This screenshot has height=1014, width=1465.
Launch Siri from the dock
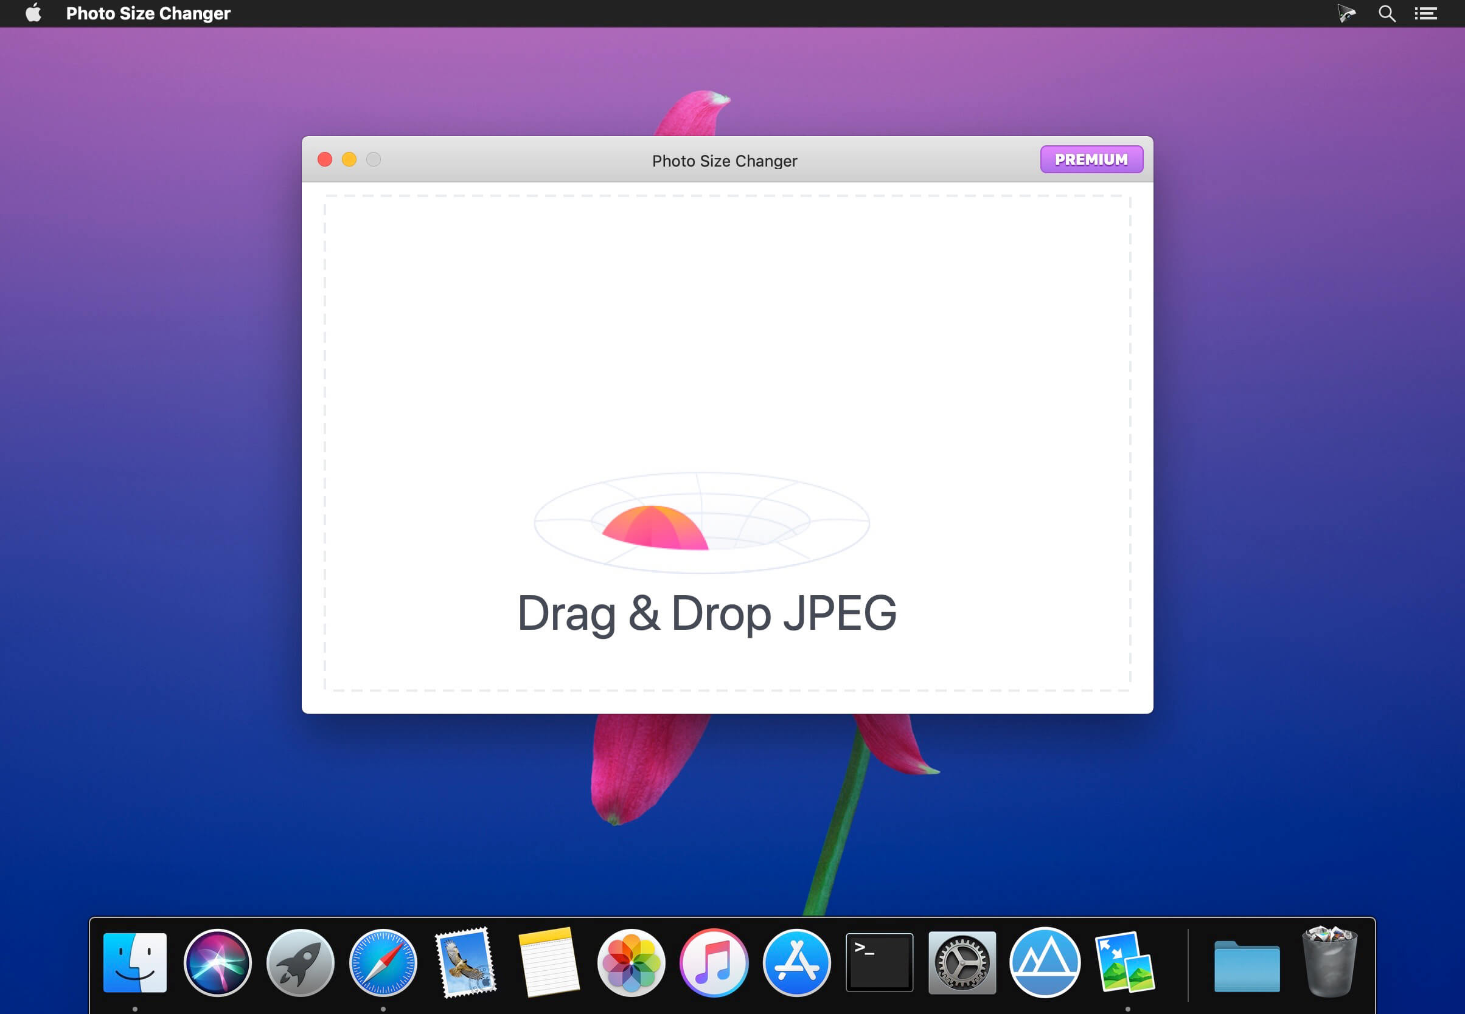pyautogui.click(x=217, y=962)
